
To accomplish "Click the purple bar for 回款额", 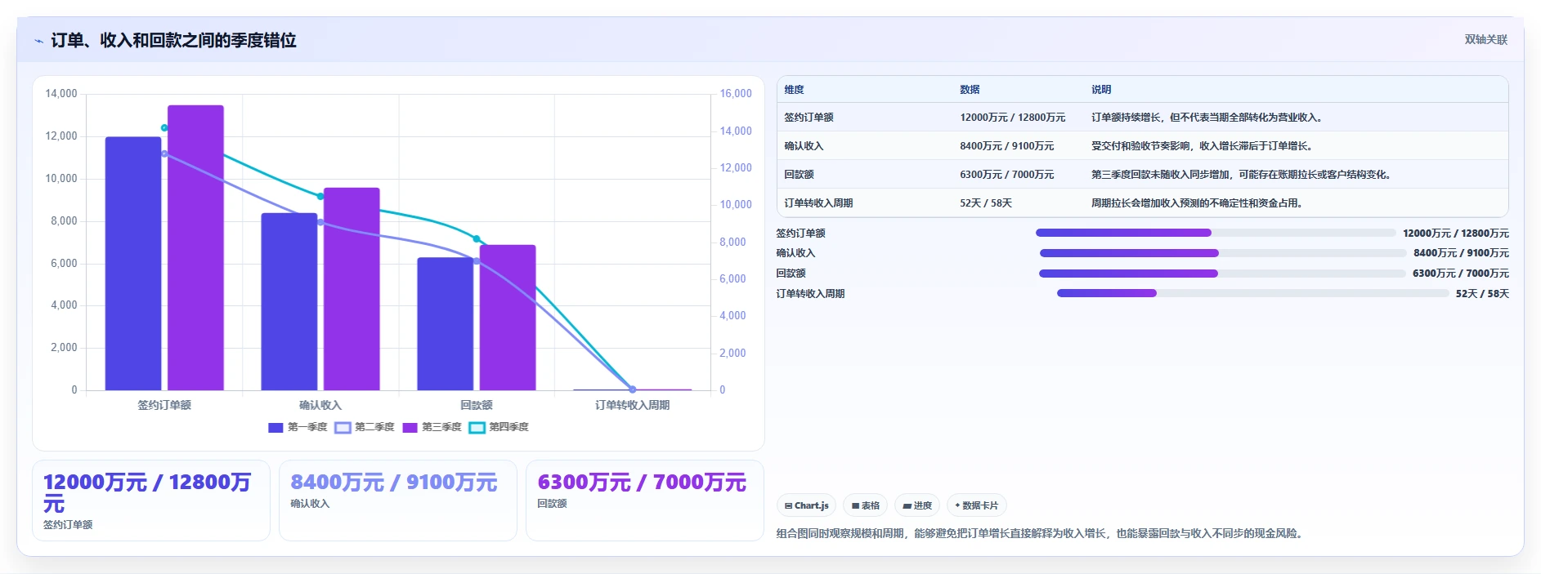I will [x=508, y=318].
